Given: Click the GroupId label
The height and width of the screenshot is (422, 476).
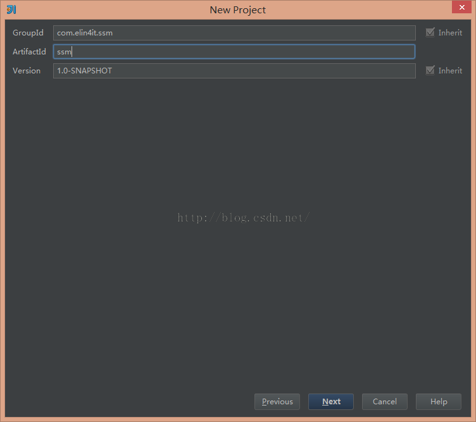Looking at the screenshot, I should coord(28,33).
